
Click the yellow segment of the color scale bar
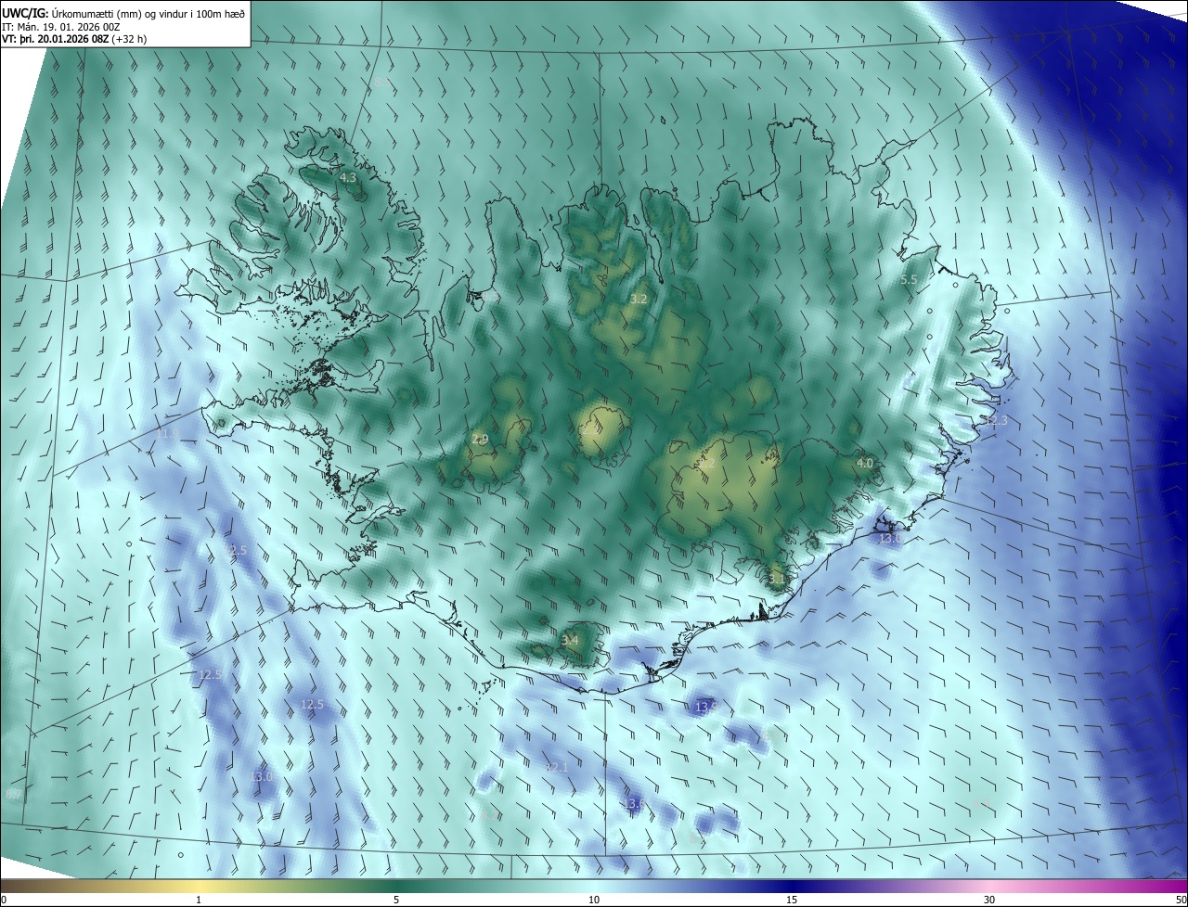[x=199, y=887]
